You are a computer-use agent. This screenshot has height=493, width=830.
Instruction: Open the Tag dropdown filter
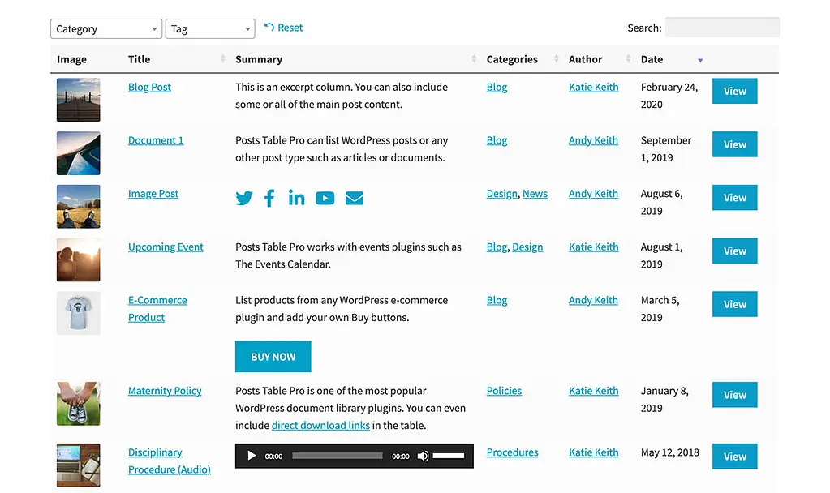click(210, 28)
